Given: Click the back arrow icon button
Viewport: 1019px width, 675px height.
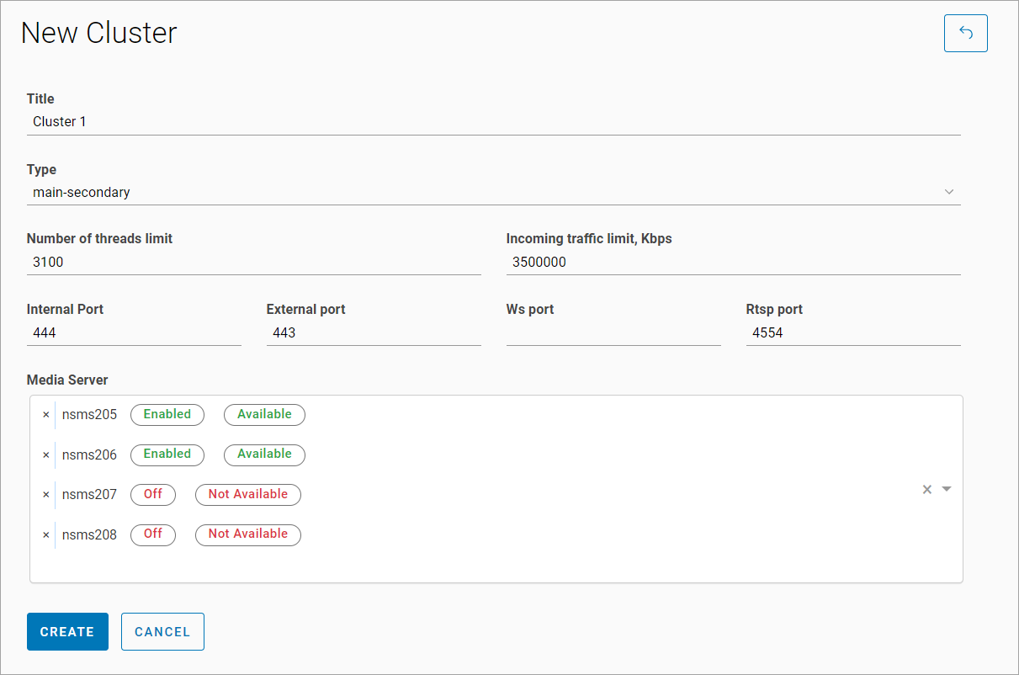Looking at the screenshot, I should tap(965, 34).
